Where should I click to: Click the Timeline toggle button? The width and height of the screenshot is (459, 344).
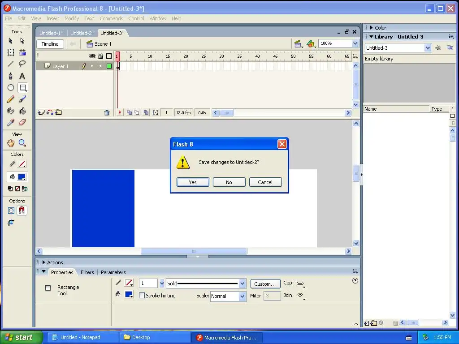50,44
